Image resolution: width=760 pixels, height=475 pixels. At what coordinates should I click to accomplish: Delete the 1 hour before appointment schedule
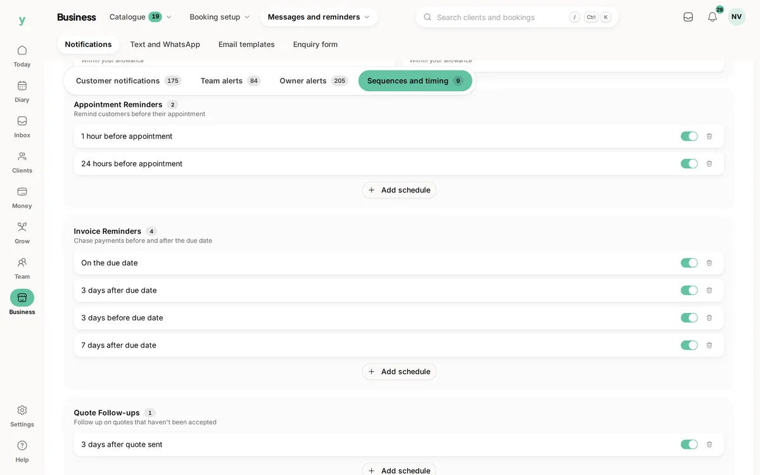point(709,136)
